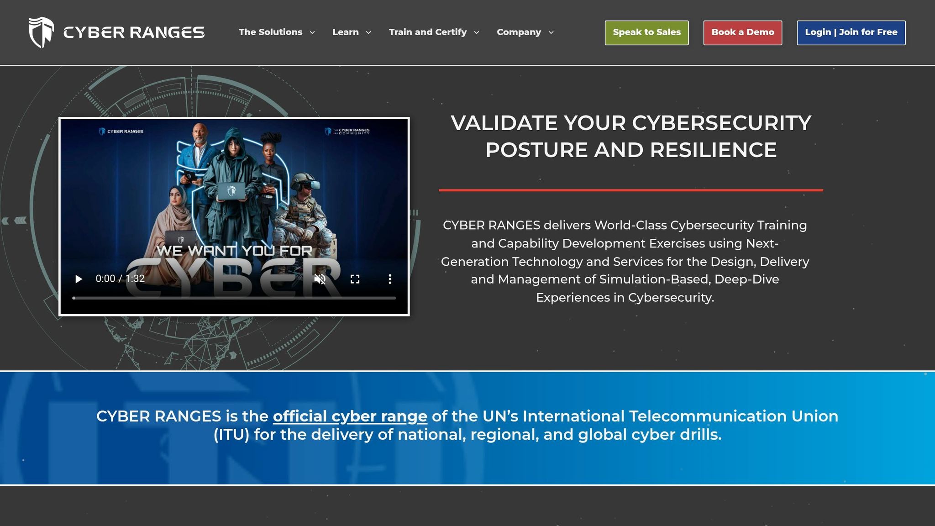Enter fullscreen mode on the video
Viewport: 935px width, 526px height.
point(355,279)
